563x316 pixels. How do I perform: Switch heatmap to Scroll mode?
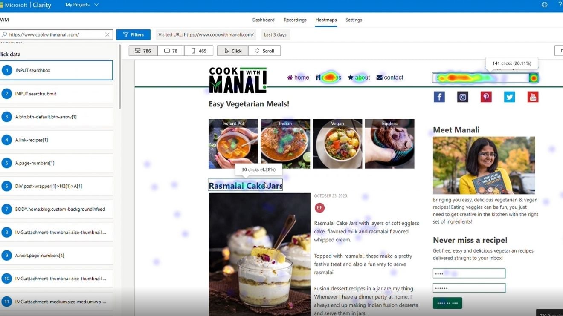pyautogui.click(x=264, y=51)
